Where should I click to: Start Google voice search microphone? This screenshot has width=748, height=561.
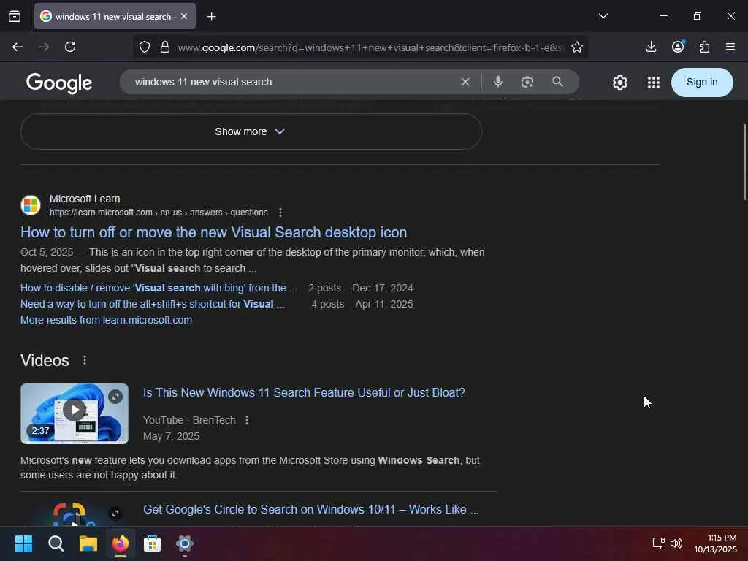(497, 82)
